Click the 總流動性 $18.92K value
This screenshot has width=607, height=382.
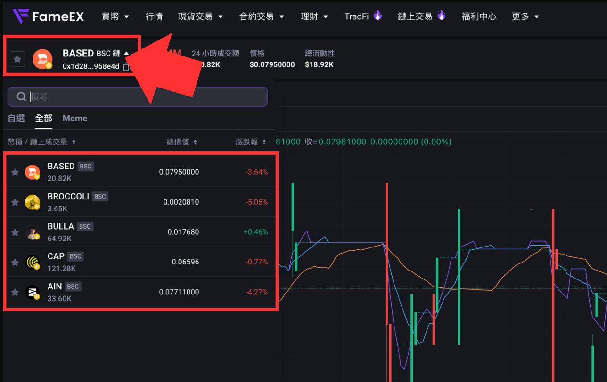(x=320, y=64)
